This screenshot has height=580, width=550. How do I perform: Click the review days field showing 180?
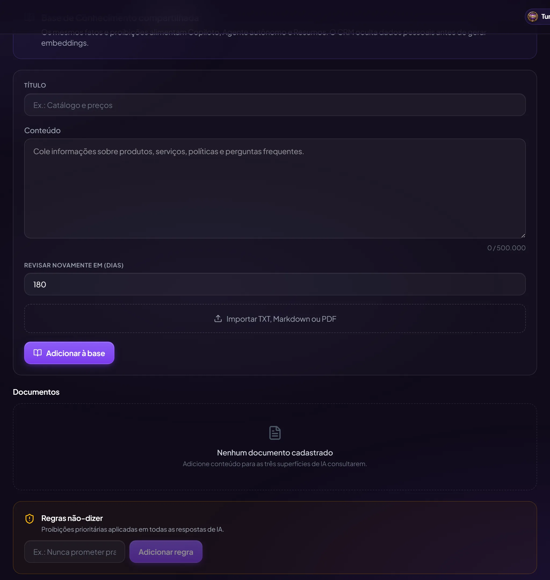coord(275,284)
